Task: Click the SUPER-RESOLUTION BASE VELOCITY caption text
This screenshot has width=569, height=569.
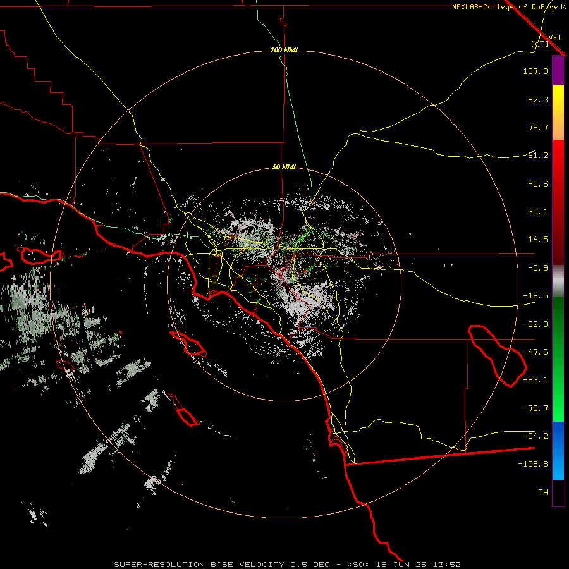Action: tap(199, 565)
